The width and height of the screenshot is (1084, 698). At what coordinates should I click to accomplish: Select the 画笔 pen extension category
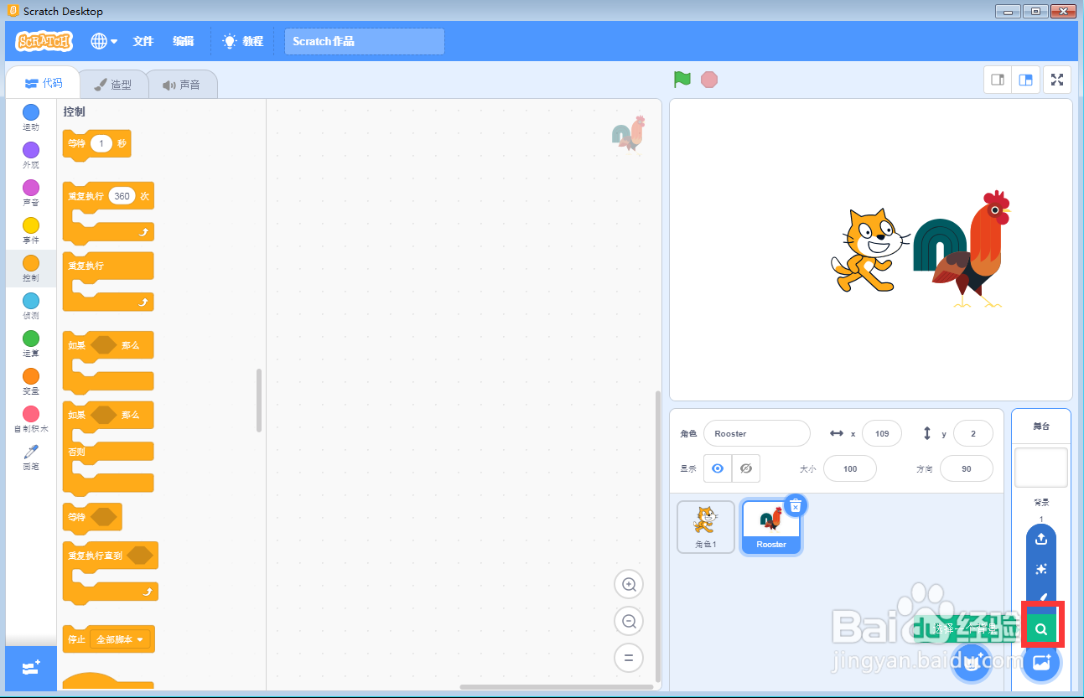(31, 458)
